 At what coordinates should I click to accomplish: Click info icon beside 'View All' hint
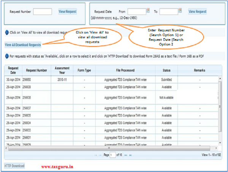pyautogui.click(x=7, y=33)
